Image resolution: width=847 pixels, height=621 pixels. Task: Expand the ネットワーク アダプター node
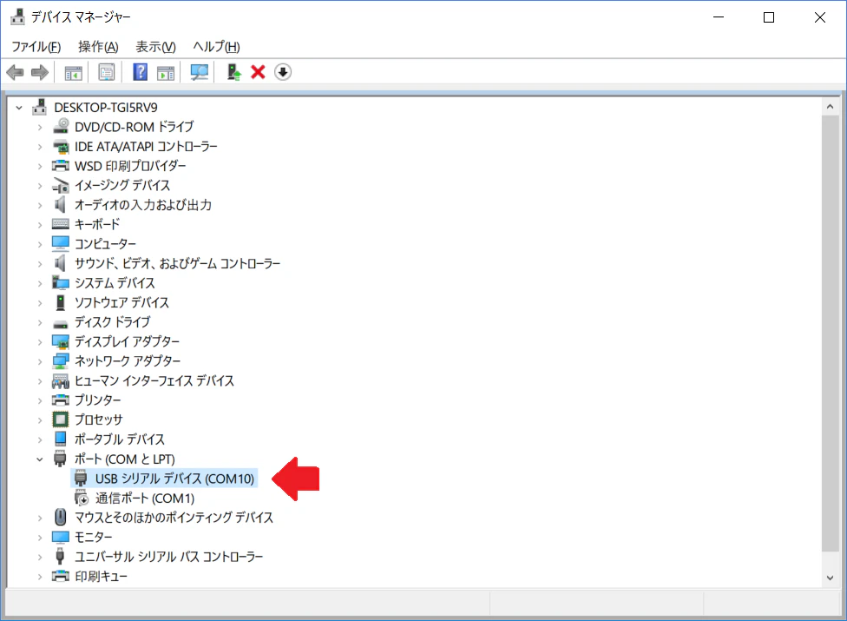pos(40,361)
